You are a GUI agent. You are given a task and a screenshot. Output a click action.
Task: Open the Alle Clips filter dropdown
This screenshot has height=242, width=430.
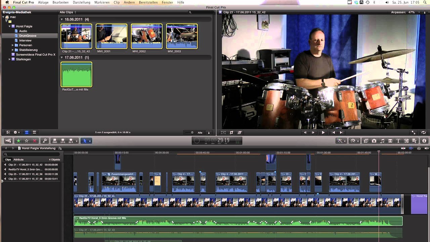coord(68,12)
